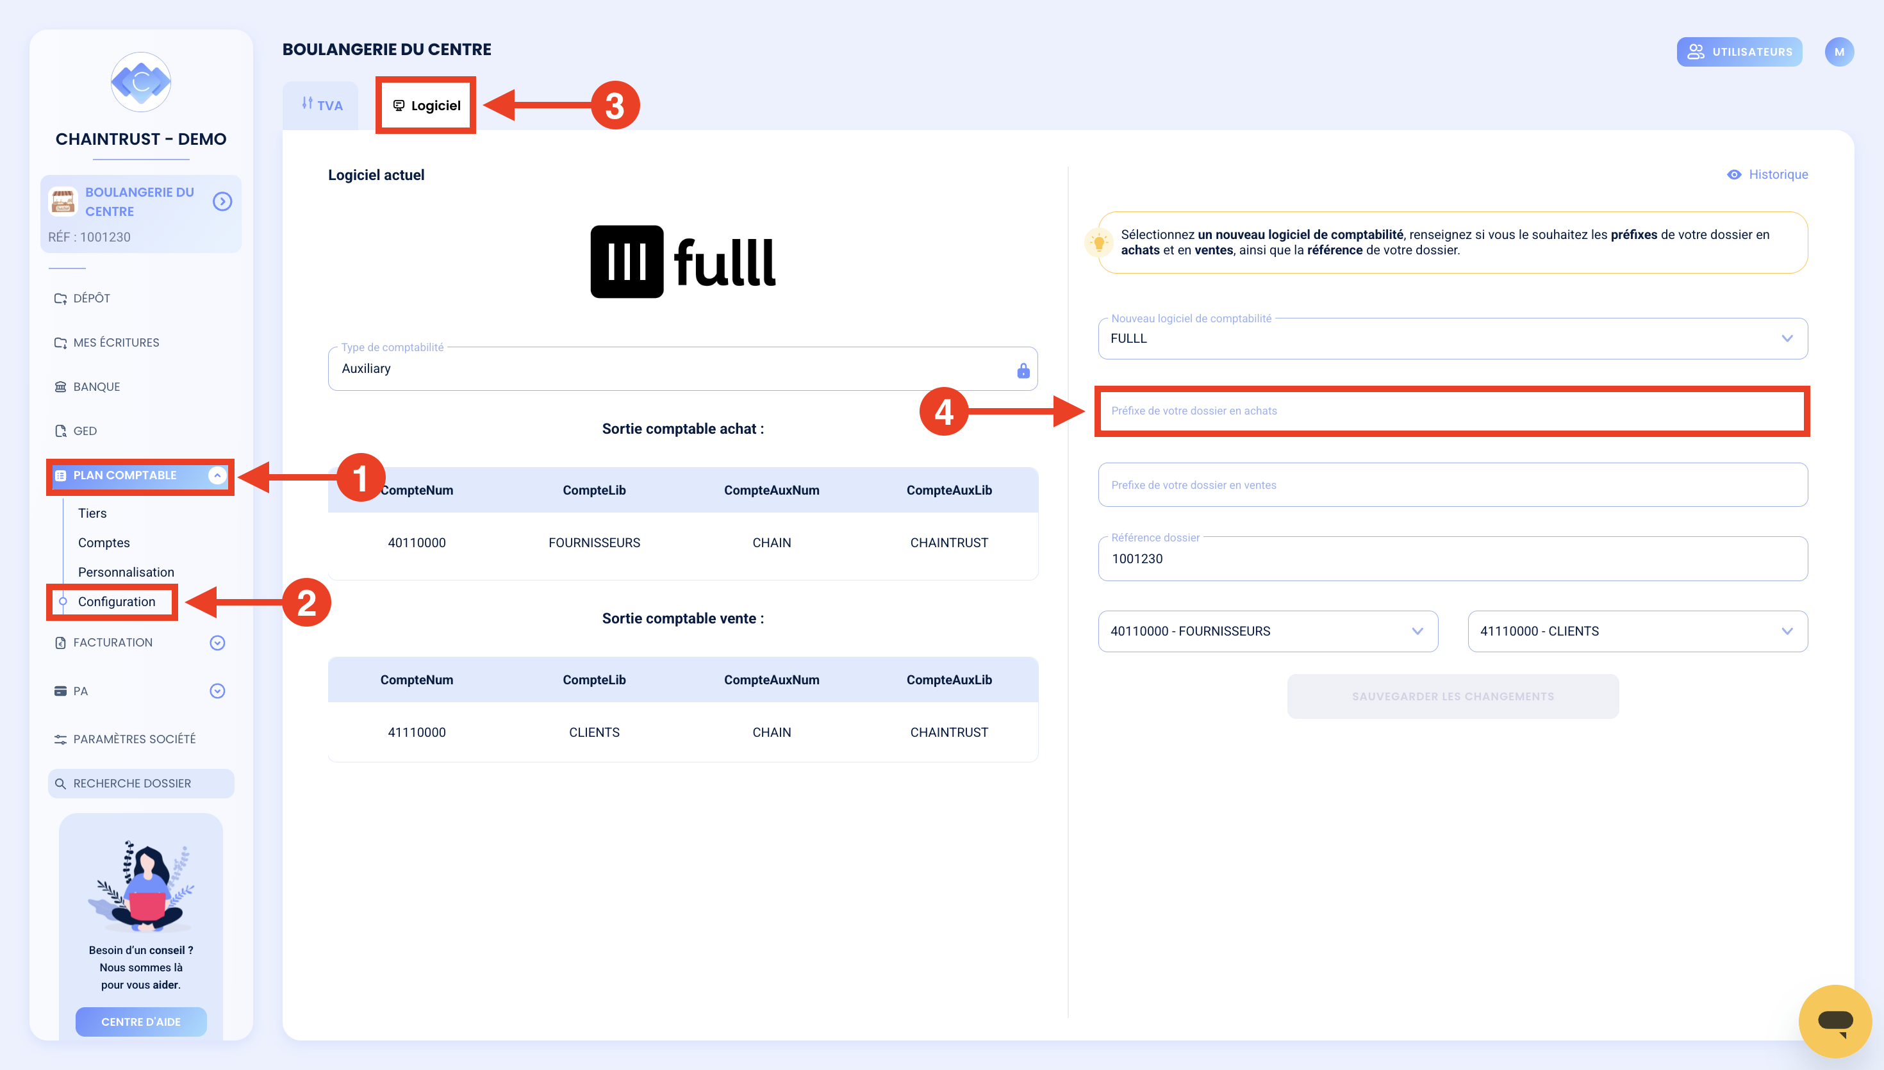Click cell 41110000 in vente table
Viewport: 1884px width, 1070px height.
click(417, 732)
